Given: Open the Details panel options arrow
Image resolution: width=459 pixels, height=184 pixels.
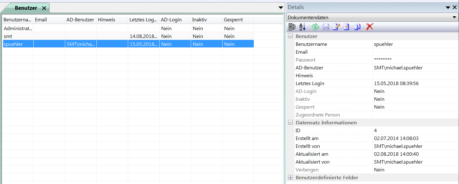Looking at the screenshot, I should (448, 8).
